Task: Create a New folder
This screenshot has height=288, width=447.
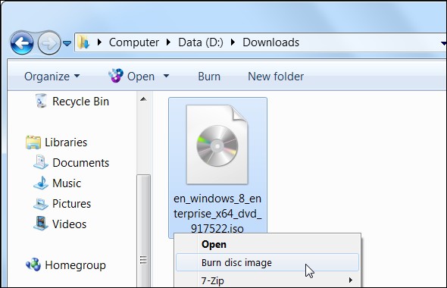Action: pyautogui.click(x=276, y=77)
